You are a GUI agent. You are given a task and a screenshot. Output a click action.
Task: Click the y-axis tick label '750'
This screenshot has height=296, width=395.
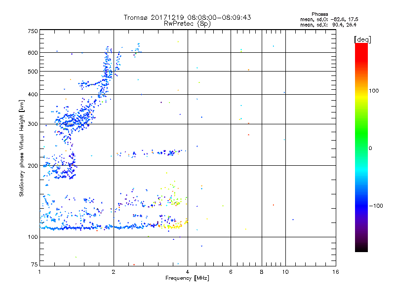click(x=33, y=31)
